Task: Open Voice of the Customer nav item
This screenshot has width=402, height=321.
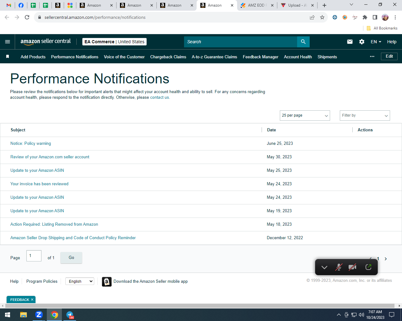Action: point(124,57)
